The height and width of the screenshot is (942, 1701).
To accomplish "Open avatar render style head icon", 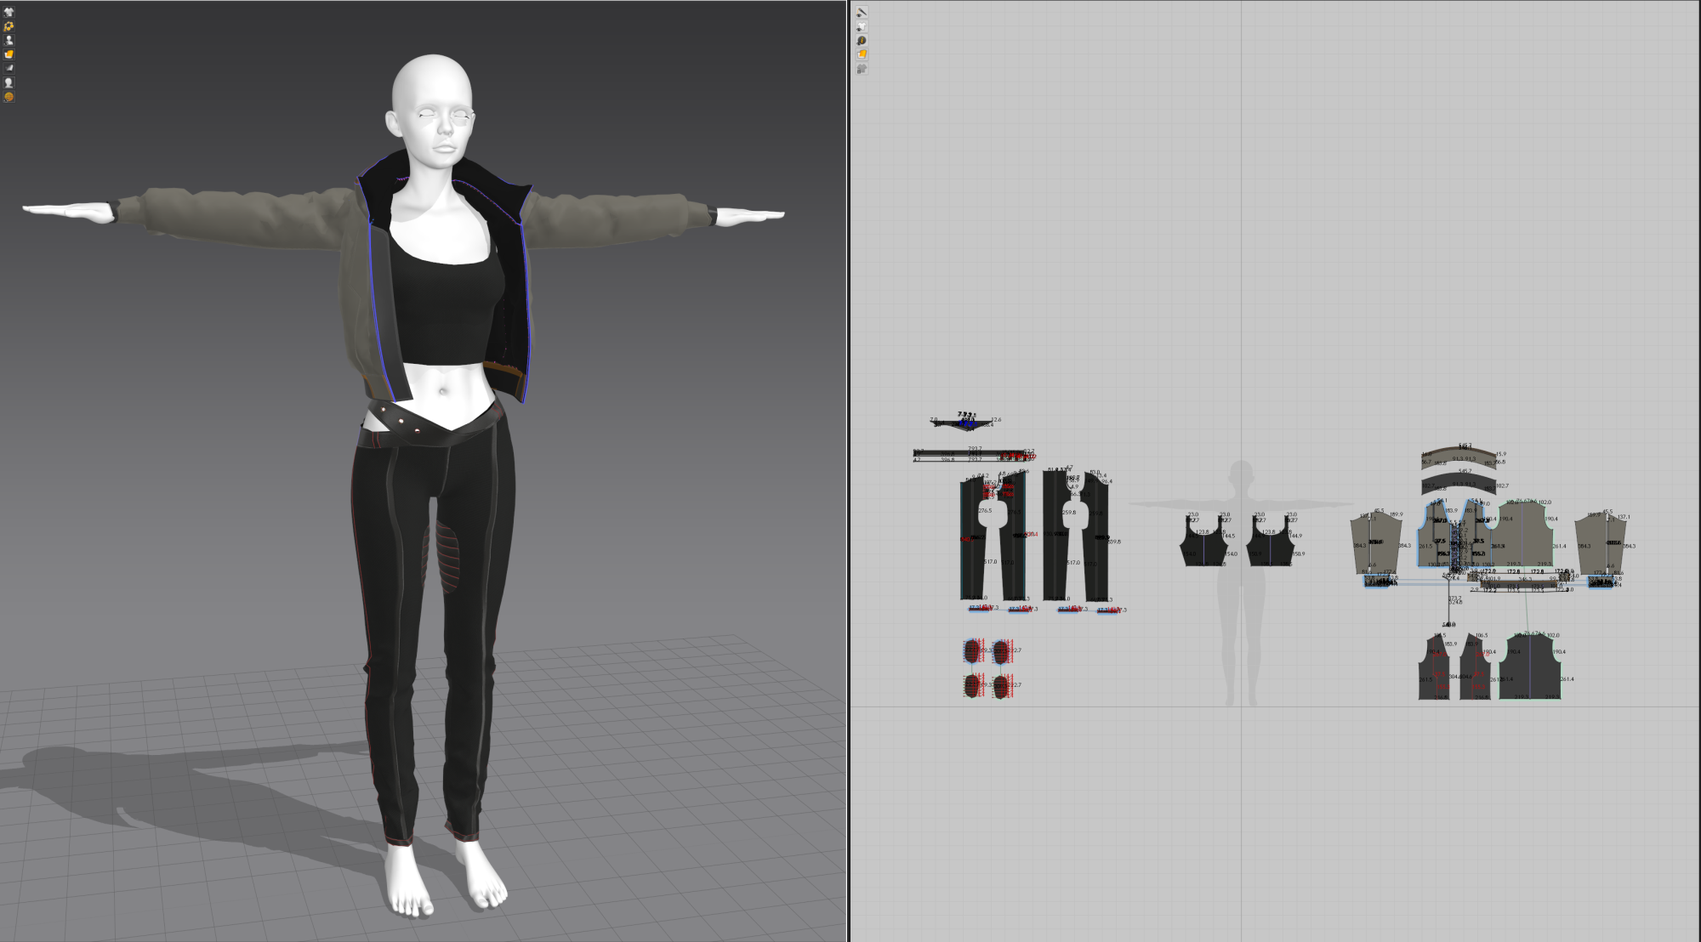I will (9, 82).
